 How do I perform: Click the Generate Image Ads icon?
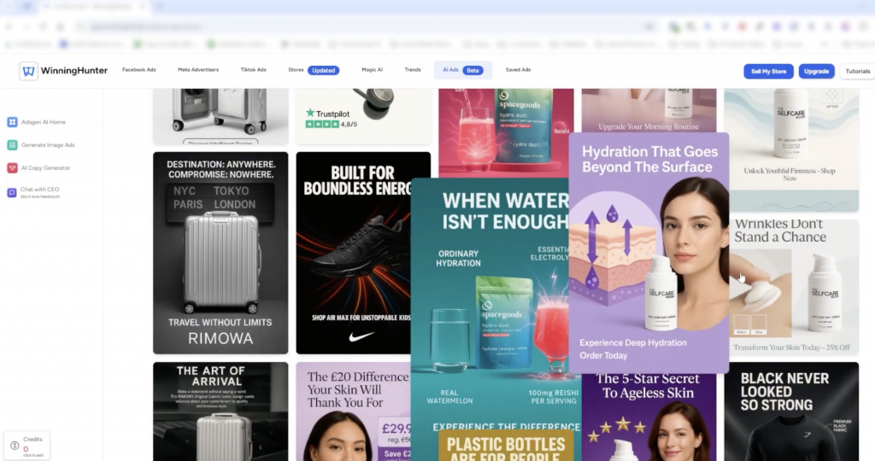coord(12,145)
